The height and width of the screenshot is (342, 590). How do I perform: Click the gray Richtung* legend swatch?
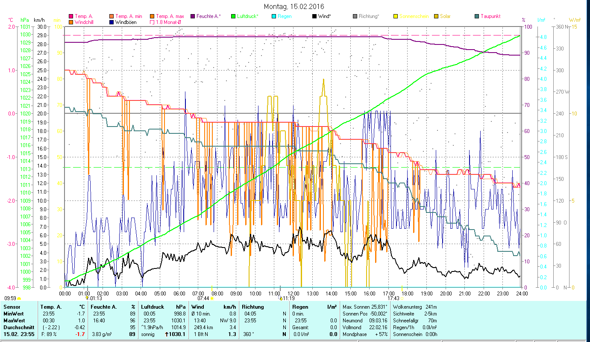point(355,16)
